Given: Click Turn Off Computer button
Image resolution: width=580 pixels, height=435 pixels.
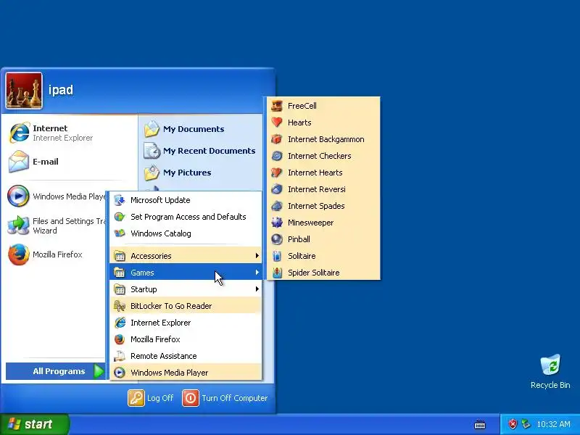Looking at the screenshot, I should coord(225,398).
